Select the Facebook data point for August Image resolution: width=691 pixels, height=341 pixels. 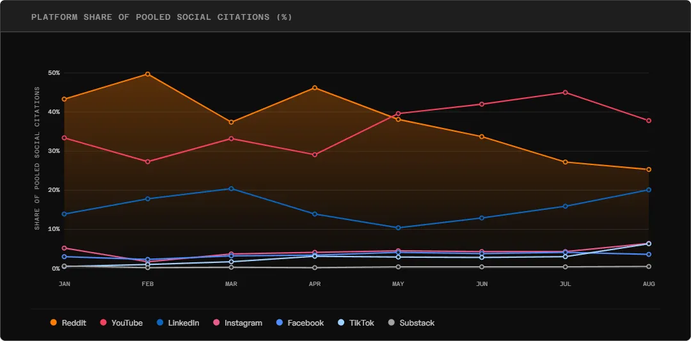point(649,255)
